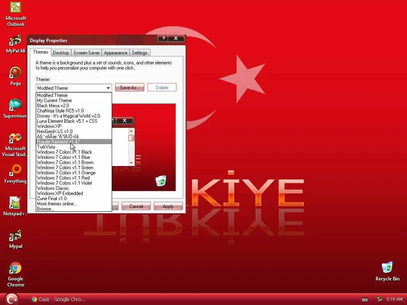
Task: Select Windows 7 Colors v1.1 Orange
Action: tap(74, 173)
